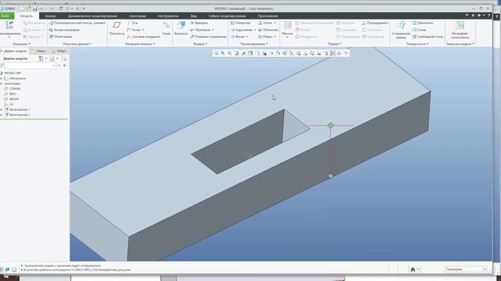Click the Плавное сопряжение tool

click(x=208, y=37)
